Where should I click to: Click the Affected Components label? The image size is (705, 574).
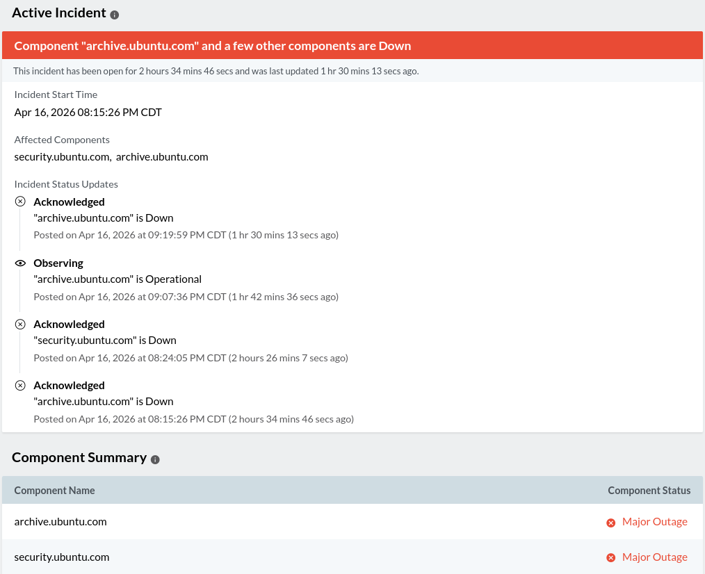click(62, 140)
